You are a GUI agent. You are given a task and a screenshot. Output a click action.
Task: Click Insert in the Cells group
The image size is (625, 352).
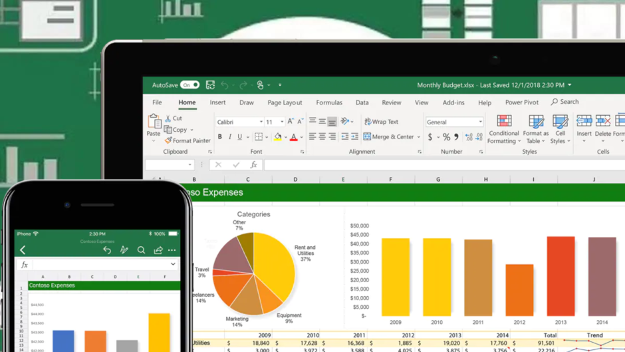pos(584,129)
